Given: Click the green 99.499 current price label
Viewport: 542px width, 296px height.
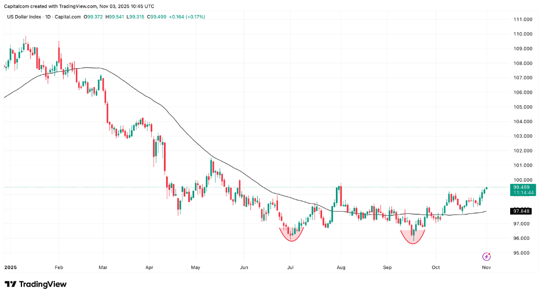Looking at the screenshot, I should click(x=523, y=187).
